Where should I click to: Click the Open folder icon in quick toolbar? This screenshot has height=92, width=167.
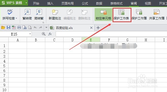click(x=3, y=27)
